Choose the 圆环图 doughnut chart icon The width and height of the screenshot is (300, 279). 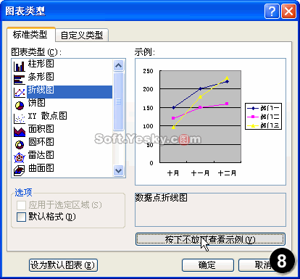(x=20, y=144)
